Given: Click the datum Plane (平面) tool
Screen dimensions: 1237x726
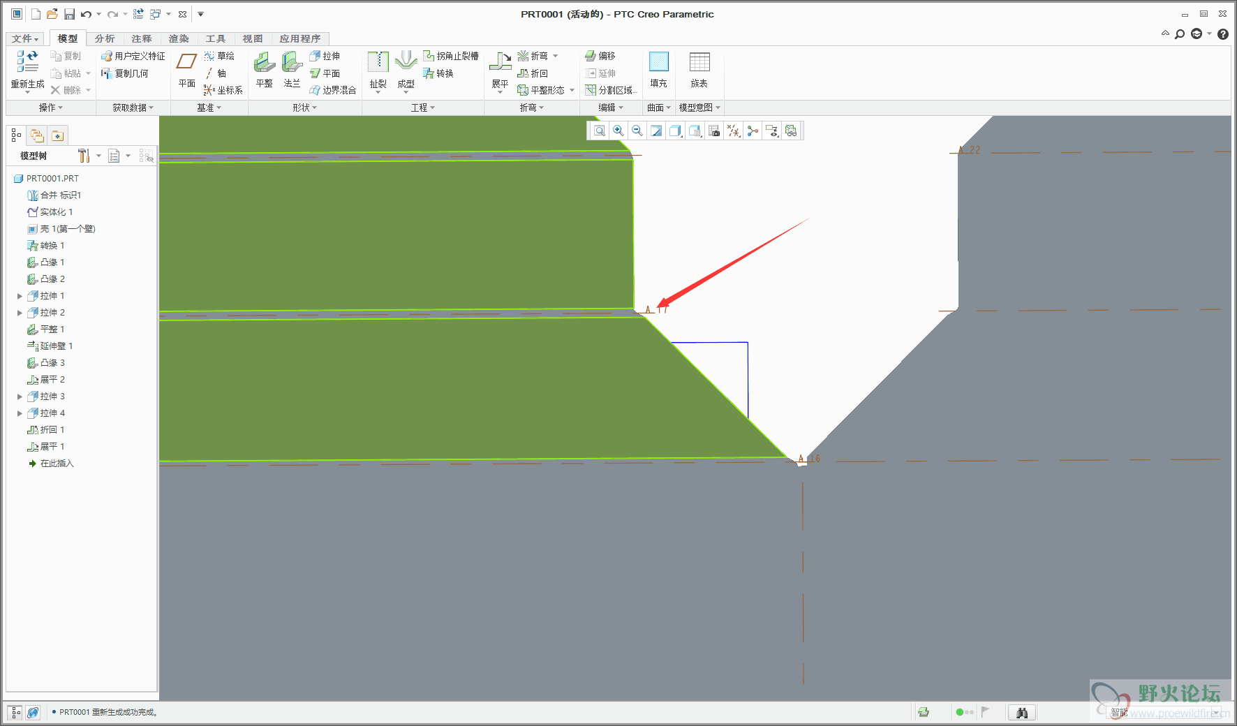Looking at the screenshot, I should (186, 70).
